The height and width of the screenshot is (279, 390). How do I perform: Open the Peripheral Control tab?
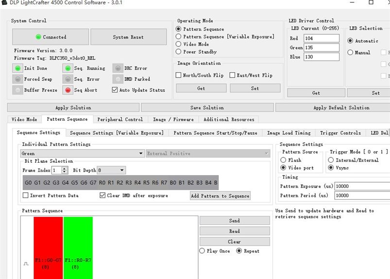[120, 119]
